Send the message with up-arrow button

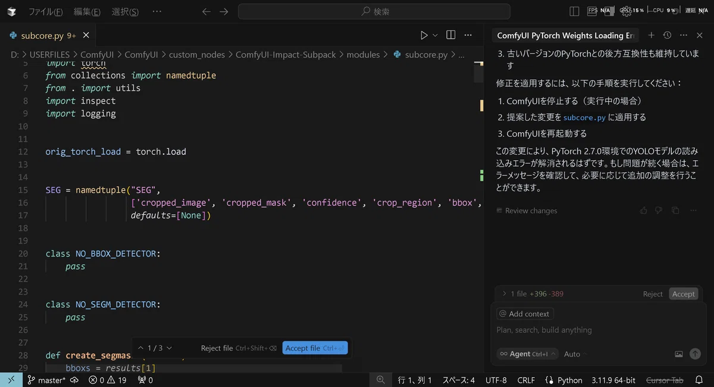[695, 354]
